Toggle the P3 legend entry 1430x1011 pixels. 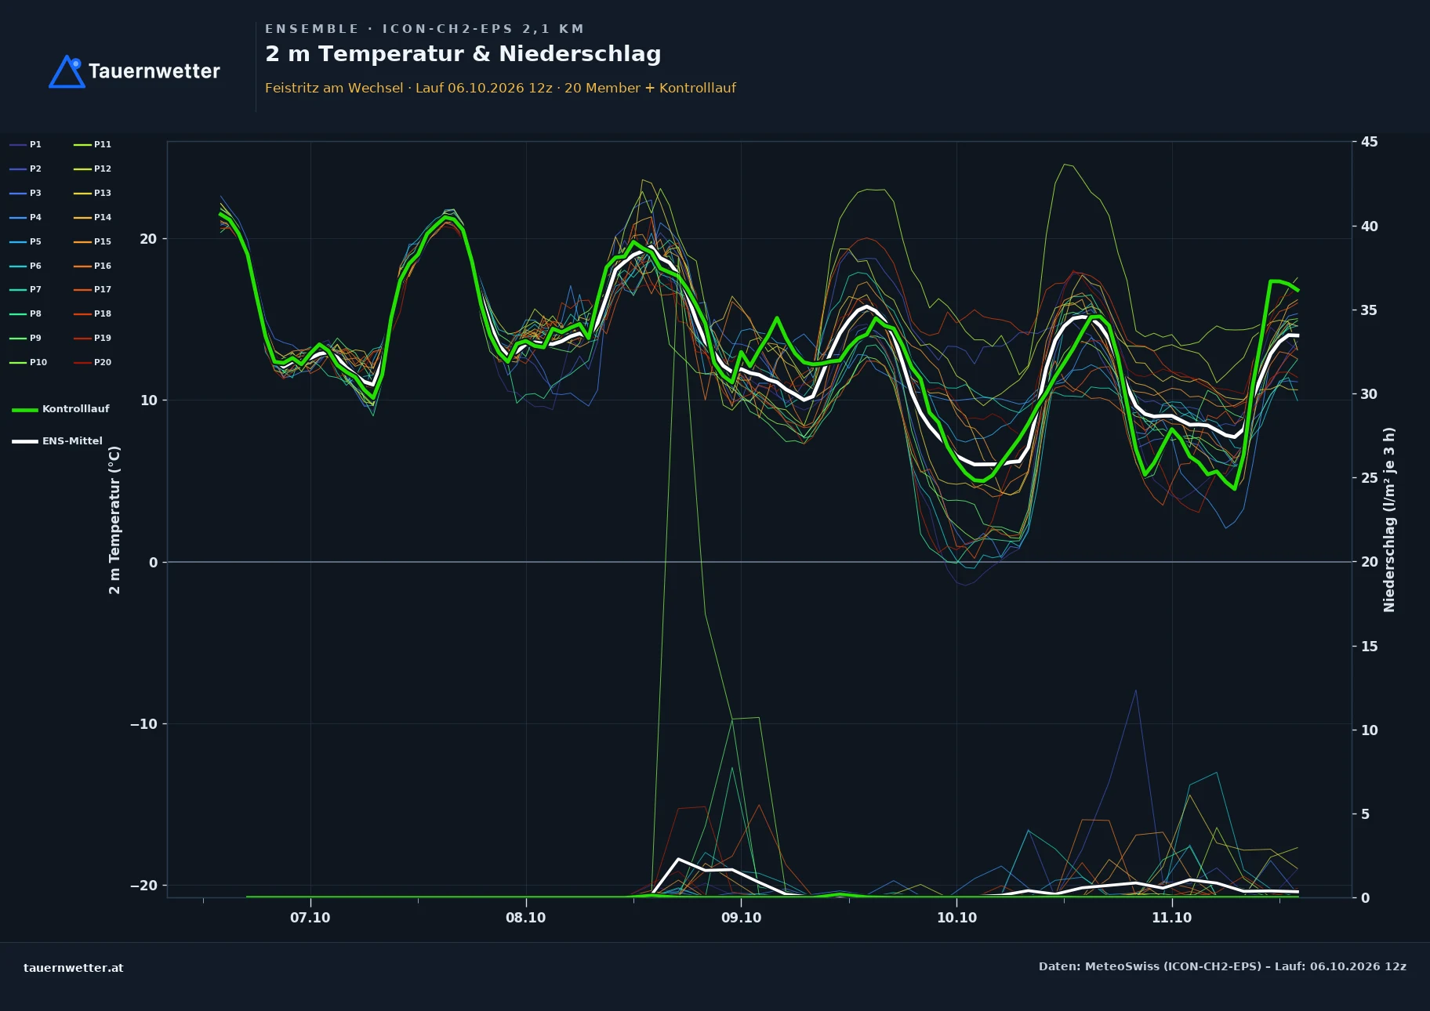pyautogui.click(x=25, y=193)
